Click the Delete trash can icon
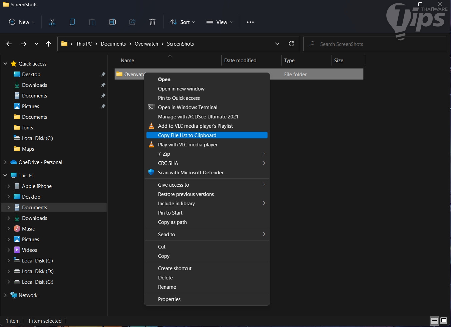451x327 pixels. coord(152,22)
